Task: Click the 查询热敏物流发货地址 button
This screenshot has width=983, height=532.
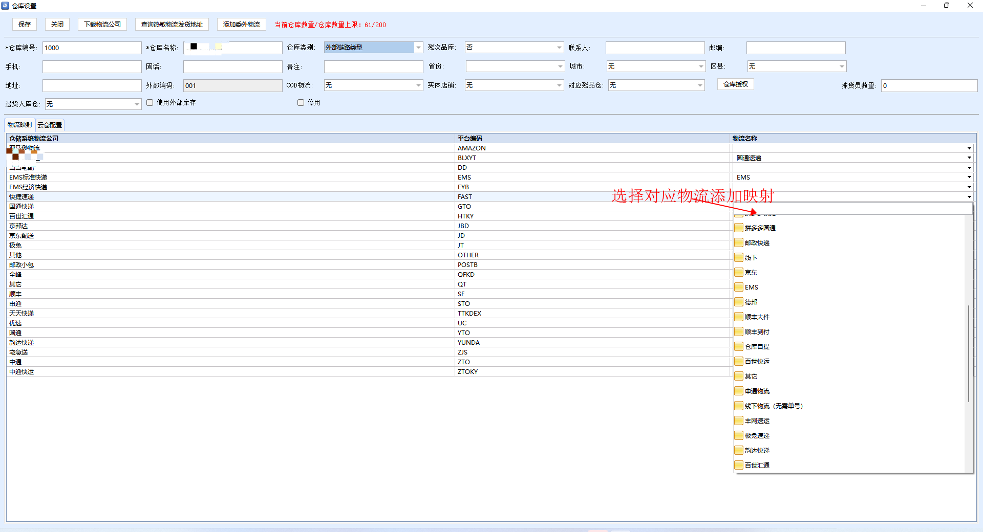Action: 172,25
